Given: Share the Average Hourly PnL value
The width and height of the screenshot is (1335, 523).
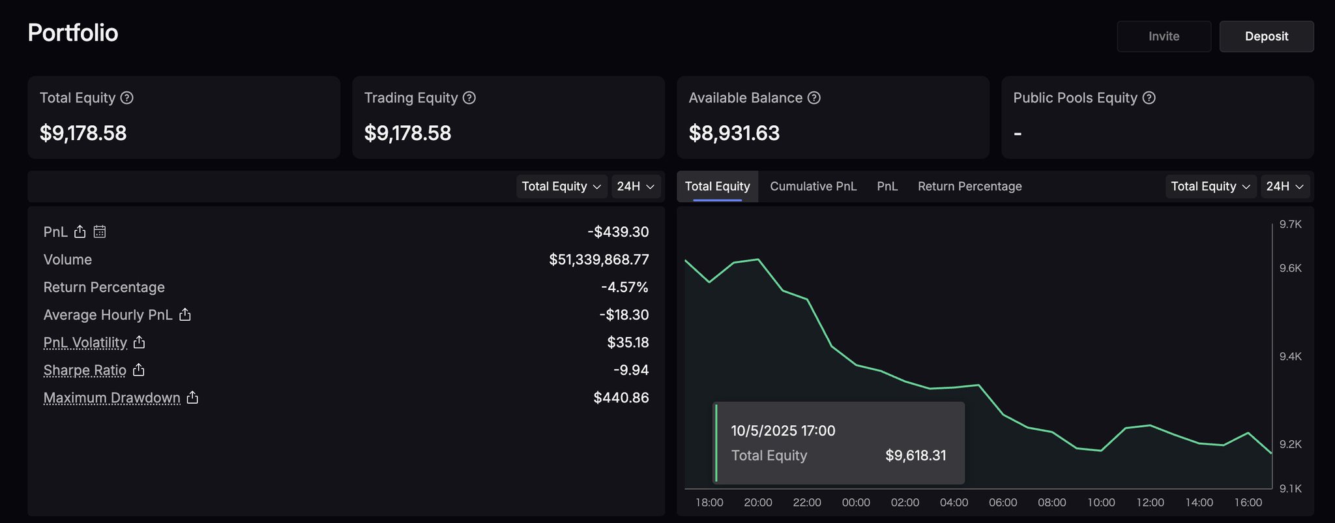Looking at the screenshot, I should click(x=185, y=314).
